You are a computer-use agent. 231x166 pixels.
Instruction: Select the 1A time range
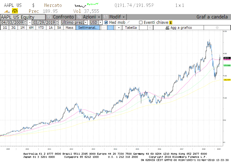(51, 28)
